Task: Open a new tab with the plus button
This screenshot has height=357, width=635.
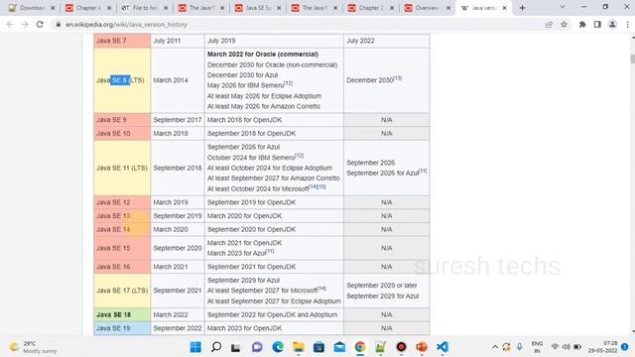Action: tap(522, 8)
